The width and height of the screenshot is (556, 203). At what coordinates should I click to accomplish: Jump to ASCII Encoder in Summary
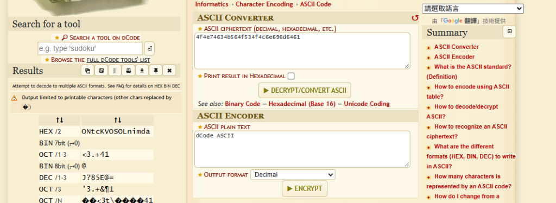pyautogui.click(x=454, y=56)
